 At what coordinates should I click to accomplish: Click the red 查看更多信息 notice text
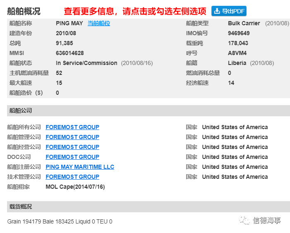[x=135, y=11]
